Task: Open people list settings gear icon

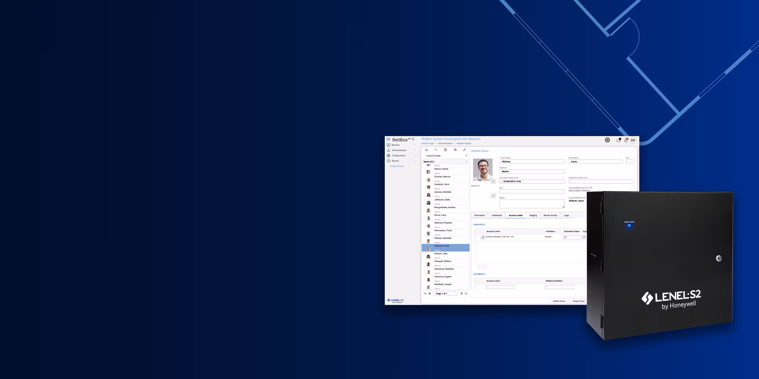Action: tap(445, 150)
